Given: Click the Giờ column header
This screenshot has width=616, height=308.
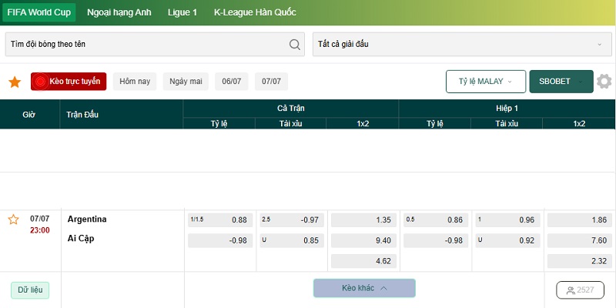Looking at the screenshot, I should pyautogui.click(x=29, y=115).
